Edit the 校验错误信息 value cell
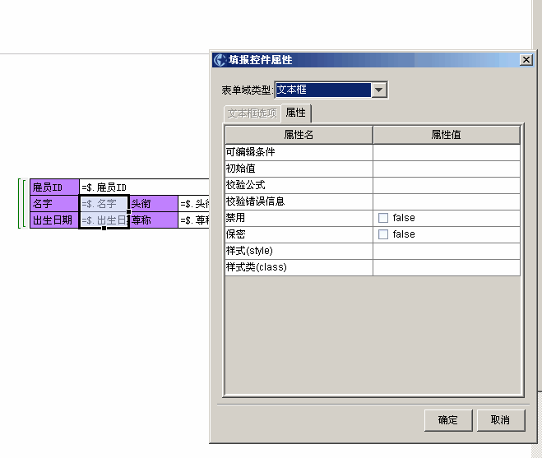The width and height of the screenshot is (542, 458). [x=447, y=202]
